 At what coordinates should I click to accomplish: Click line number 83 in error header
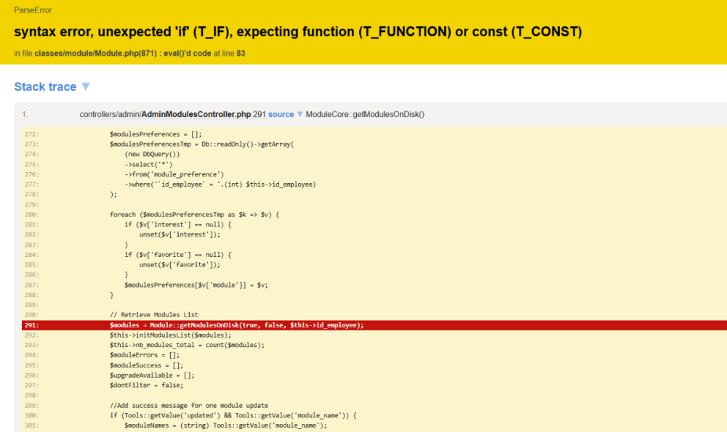pyautogui.click(x=241, y=54)
